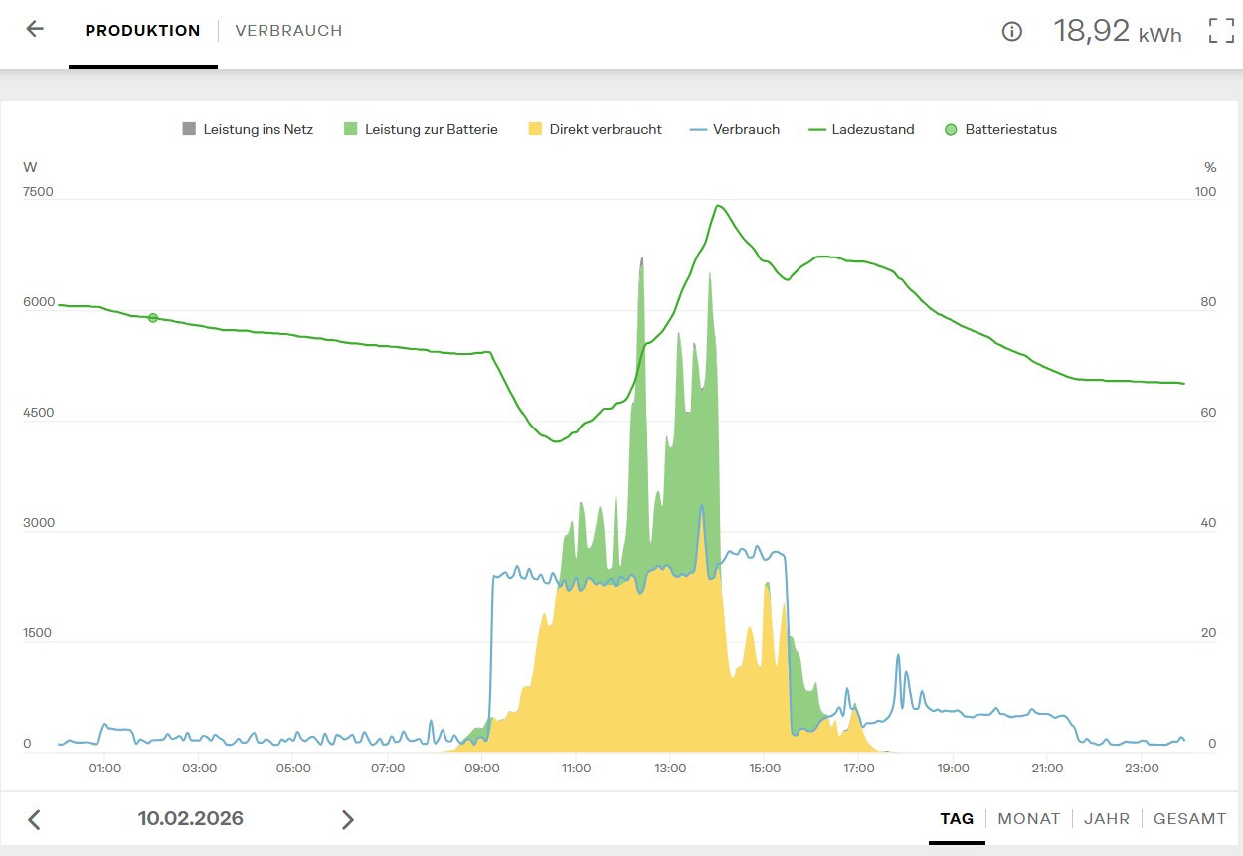
Task: Click the 100 percent axis label
Action: [x=1205, y=192]
